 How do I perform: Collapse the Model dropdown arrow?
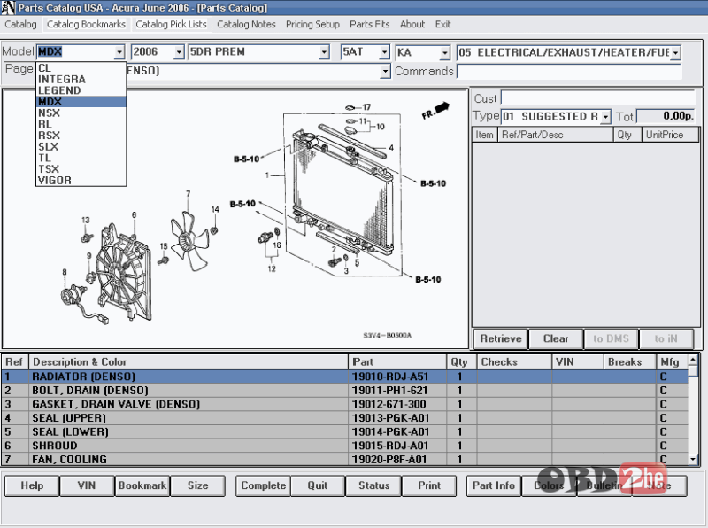119,52
